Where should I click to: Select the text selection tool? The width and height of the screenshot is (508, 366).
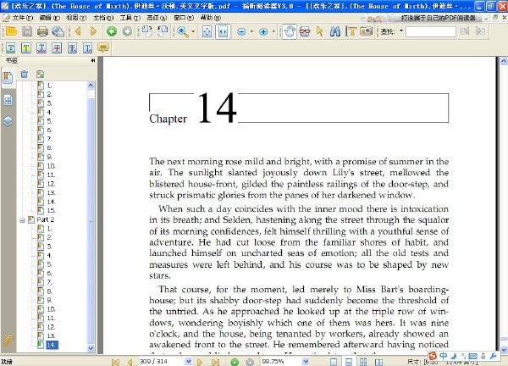351,31
